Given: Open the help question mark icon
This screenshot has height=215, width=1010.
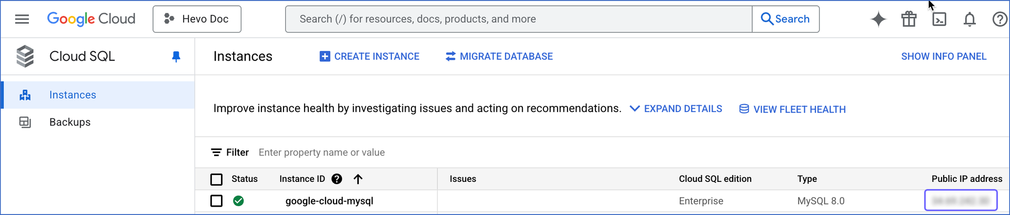Looking at the screenshot, I should point(999,19).
